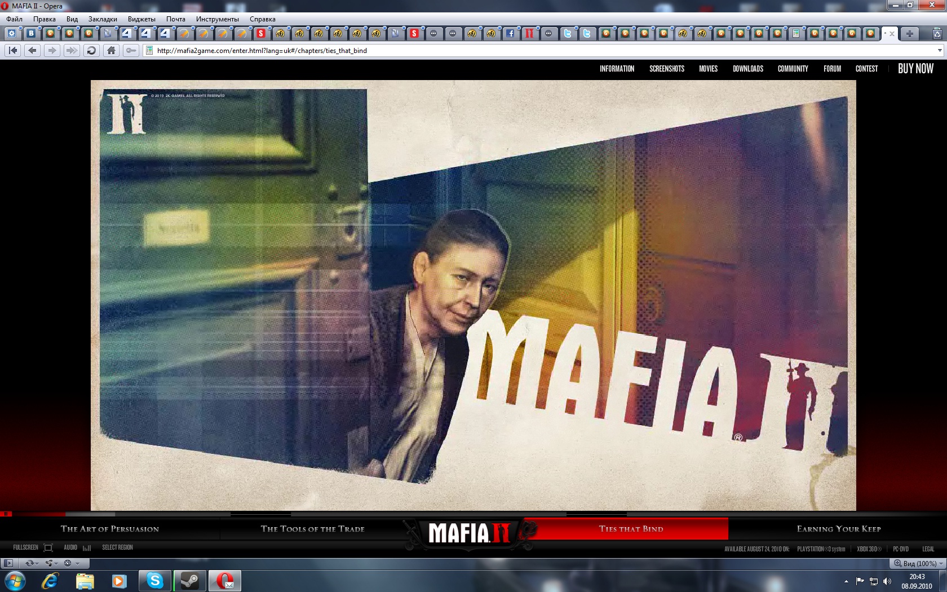Select the Earning Your Keep chapter

(x=839, y=529)
